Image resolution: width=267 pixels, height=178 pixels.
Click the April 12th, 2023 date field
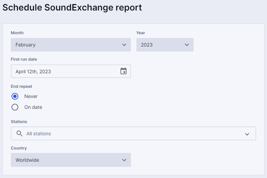pyautogui.click(x=64, y=71)
